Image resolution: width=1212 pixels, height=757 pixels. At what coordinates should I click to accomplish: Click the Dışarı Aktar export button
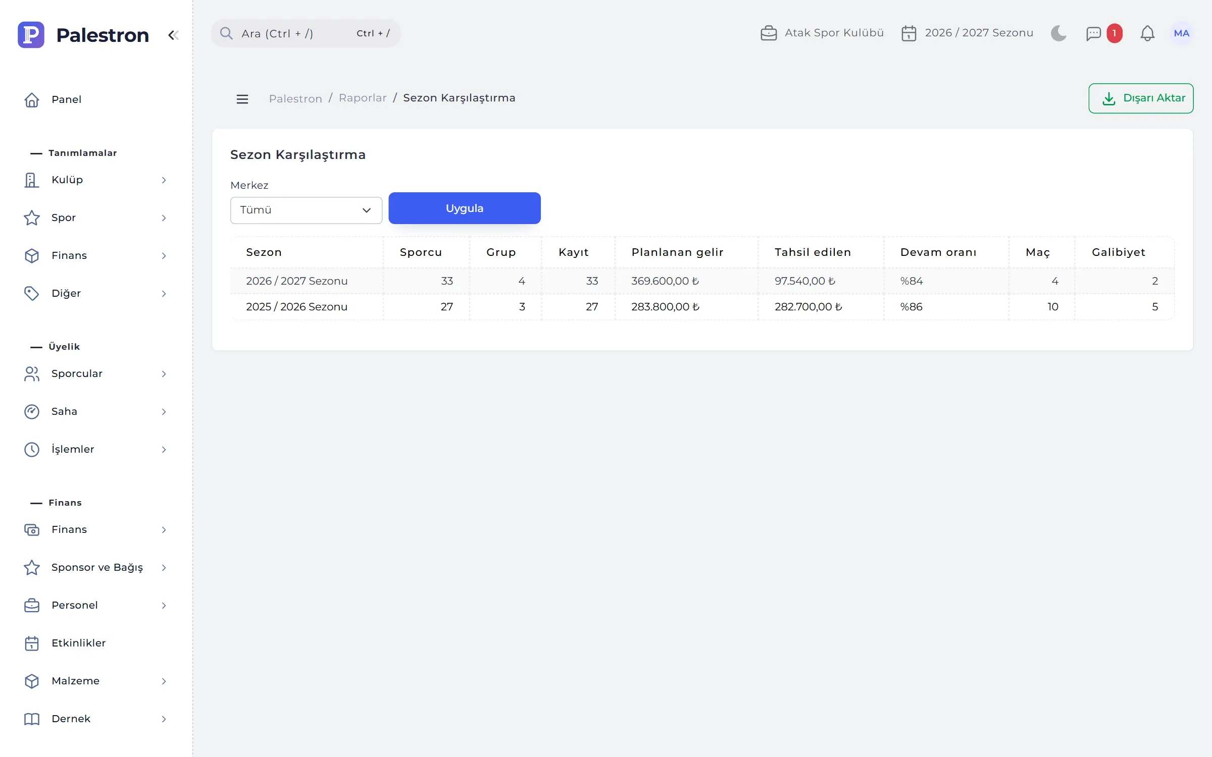(1141, 98)
